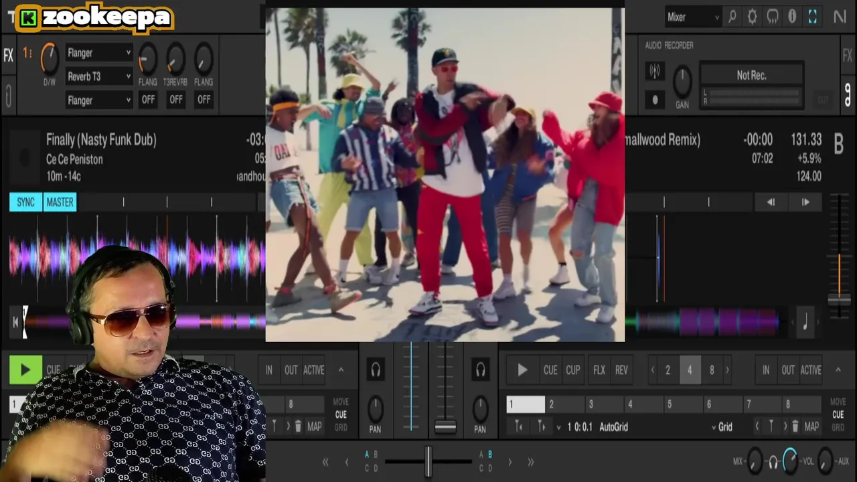Collapse deck A advanced panel chevron
The image size is (857, 482).
341,370
